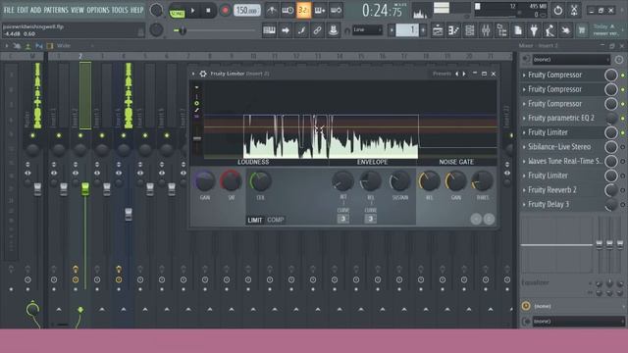Open the mixer input (none) dropdown at top
The image size is (628, 353).
pos(571,60)
